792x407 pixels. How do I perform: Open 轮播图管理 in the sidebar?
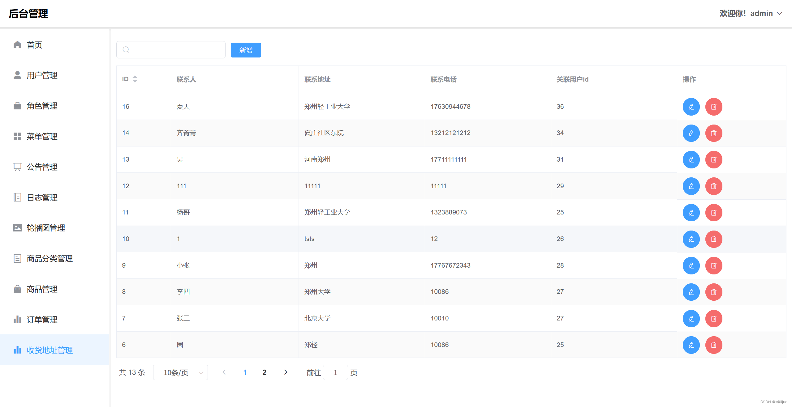54,228
